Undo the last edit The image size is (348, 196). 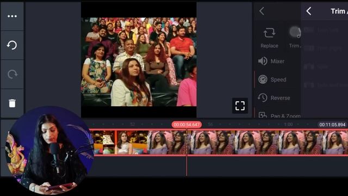pyautogui.click(x=12, y=45)
